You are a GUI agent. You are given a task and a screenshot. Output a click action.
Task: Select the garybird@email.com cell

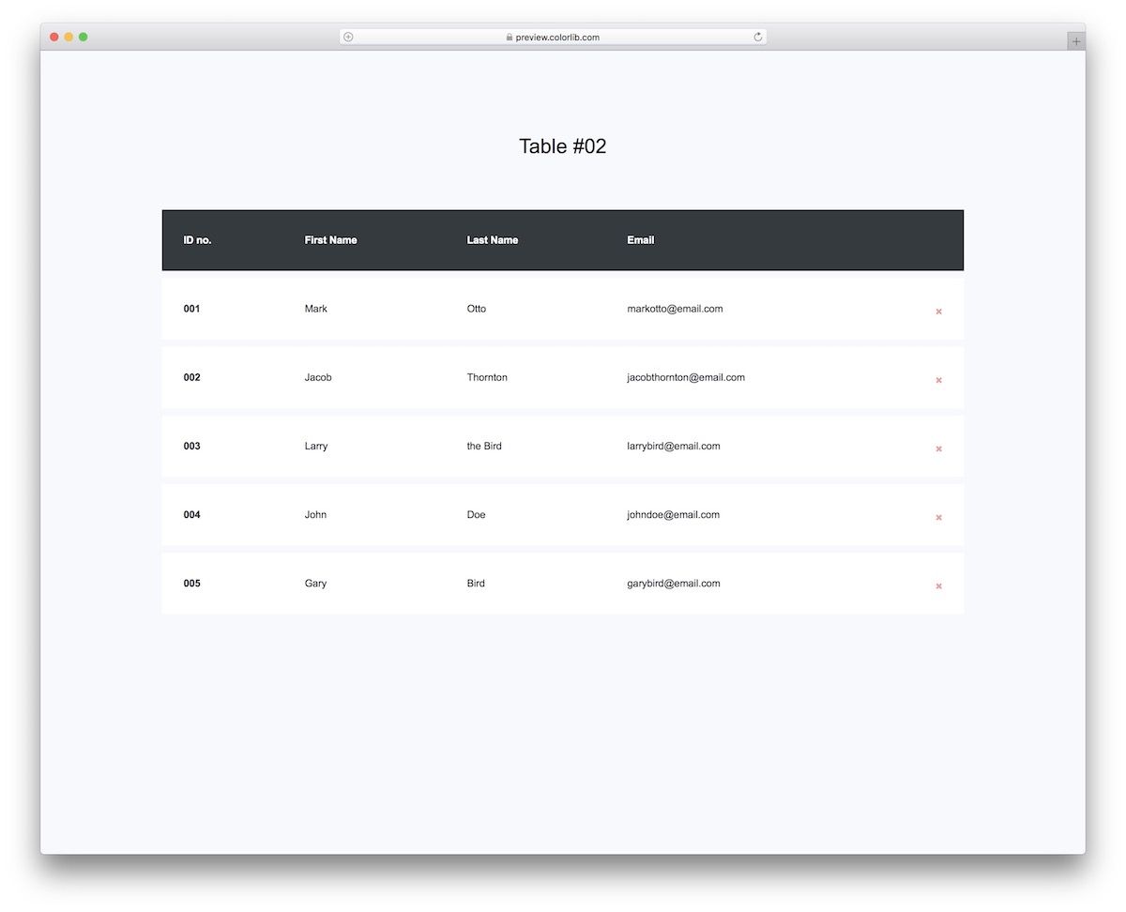pos(674,584)
